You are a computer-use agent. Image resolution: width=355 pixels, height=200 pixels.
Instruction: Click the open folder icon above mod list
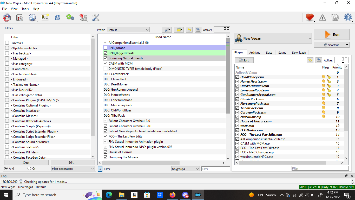coord(179,30)
